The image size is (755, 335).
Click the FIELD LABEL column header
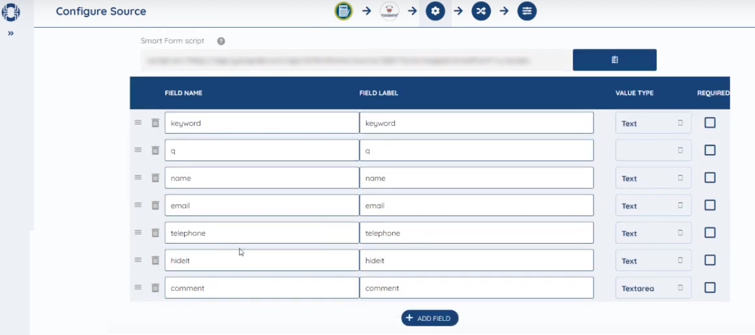pyautogui.click(x=379, y=93)
